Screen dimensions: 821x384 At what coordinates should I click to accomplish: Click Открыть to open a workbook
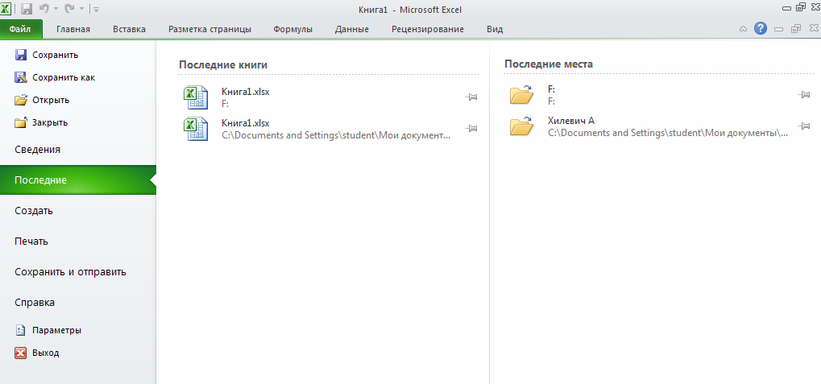click(42, 100)
